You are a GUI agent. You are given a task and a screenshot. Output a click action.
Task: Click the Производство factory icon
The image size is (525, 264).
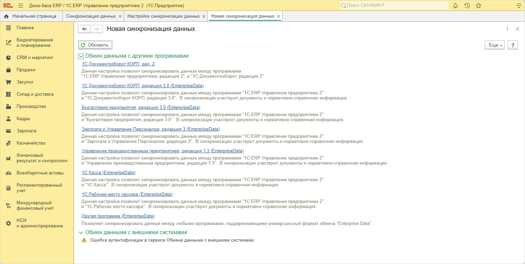coord(9,107)
